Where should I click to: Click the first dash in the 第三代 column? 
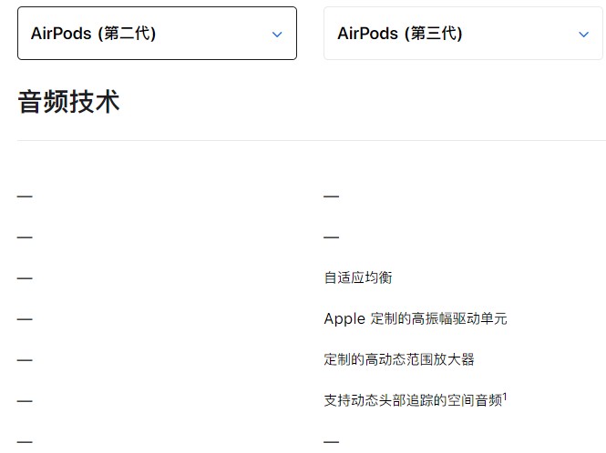331,196
